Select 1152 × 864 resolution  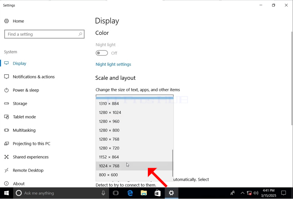click(x=134, y=157)
